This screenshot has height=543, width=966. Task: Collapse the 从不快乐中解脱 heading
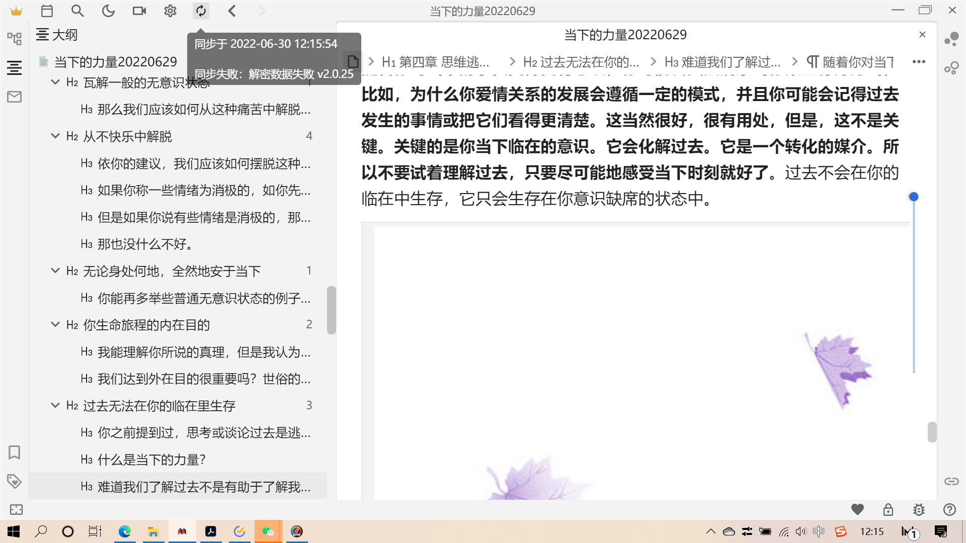(55, 136)
